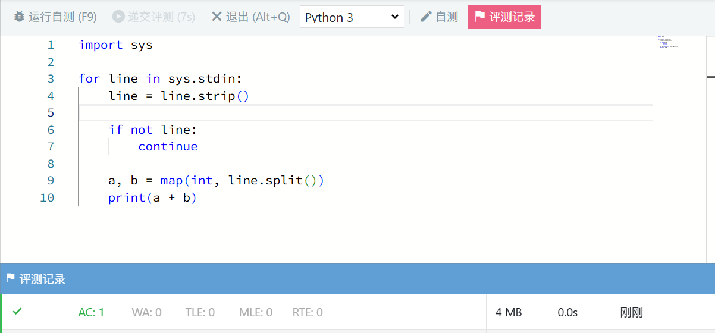Click the 刚刚 timestamp on the record
Viewport: 715px width, 333px height.
pos(631,312)
